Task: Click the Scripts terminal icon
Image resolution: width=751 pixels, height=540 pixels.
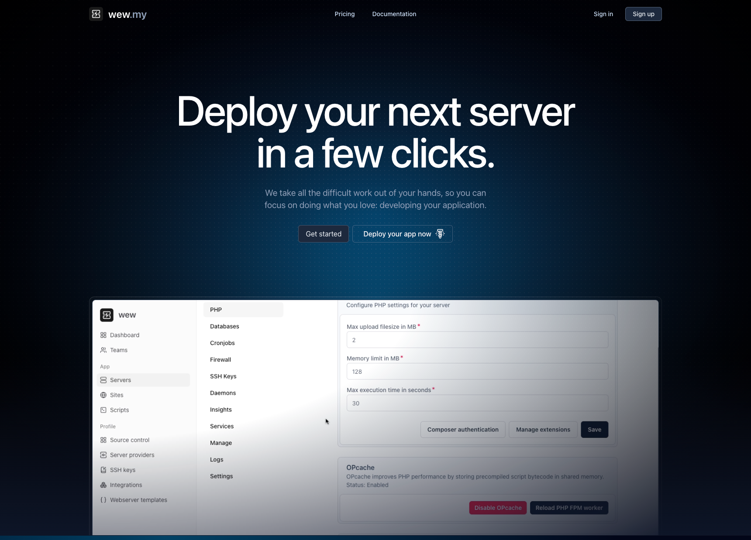Action: tap(103, 410)
